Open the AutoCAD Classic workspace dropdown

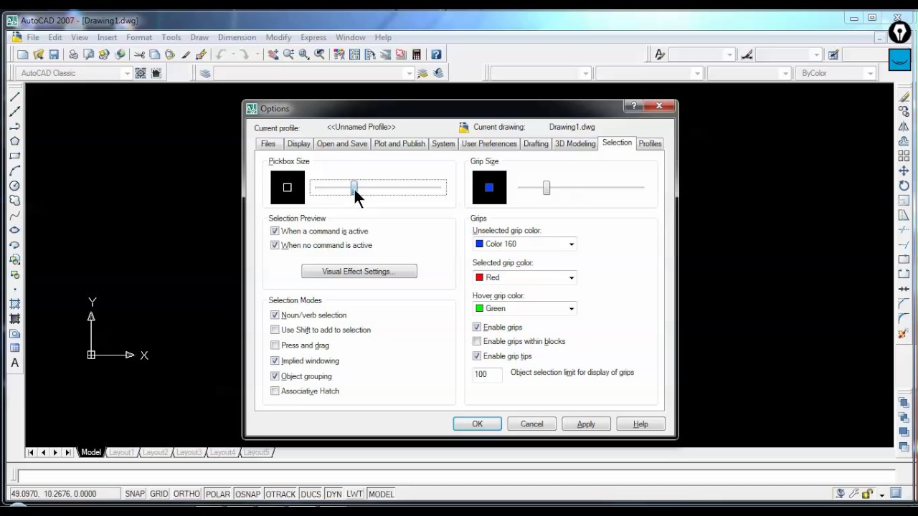point(75,73)
